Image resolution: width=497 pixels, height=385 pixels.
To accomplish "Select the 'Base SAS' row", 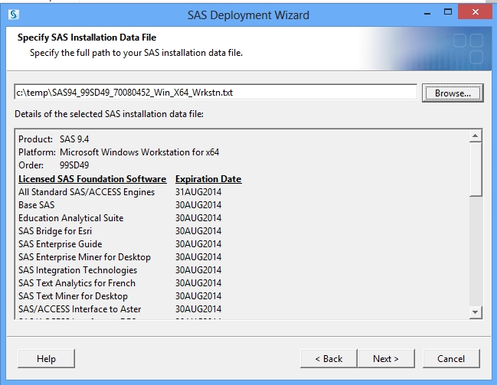I will point(119,205).
